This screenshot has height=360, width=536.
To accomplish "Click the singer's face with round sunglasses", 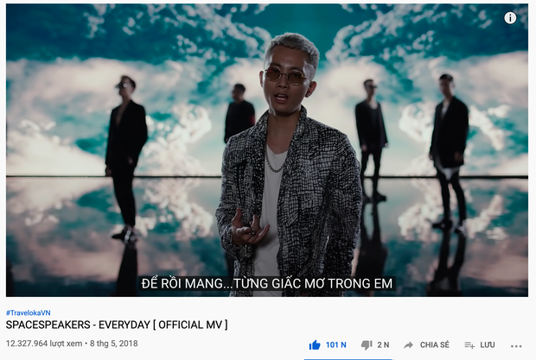I will [286, 77].
